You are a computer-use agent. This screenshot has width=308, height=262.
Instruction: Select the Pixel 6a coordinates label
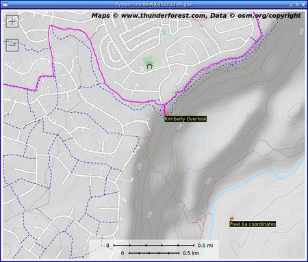253,224
